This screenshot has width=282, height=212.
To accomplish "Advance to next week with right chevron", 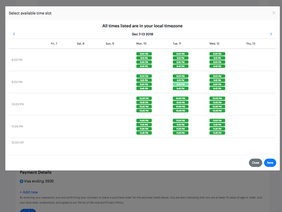I will pos(271,34).
